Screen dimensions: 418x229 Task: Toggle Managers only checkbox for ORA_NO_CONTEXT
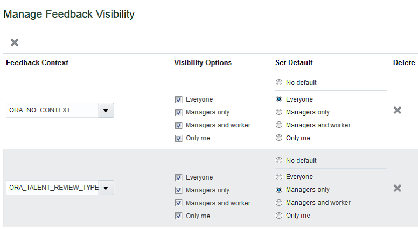click(178, 112)
